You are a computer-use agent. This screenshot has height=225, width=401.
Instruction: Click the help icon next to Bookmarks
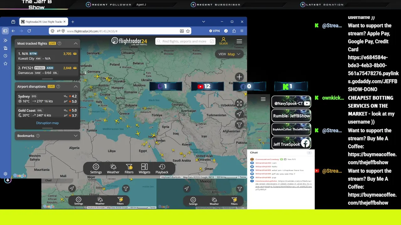pos(38,136)
